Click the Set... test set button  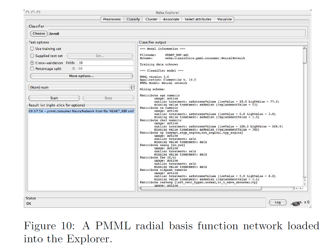point(100,56)
